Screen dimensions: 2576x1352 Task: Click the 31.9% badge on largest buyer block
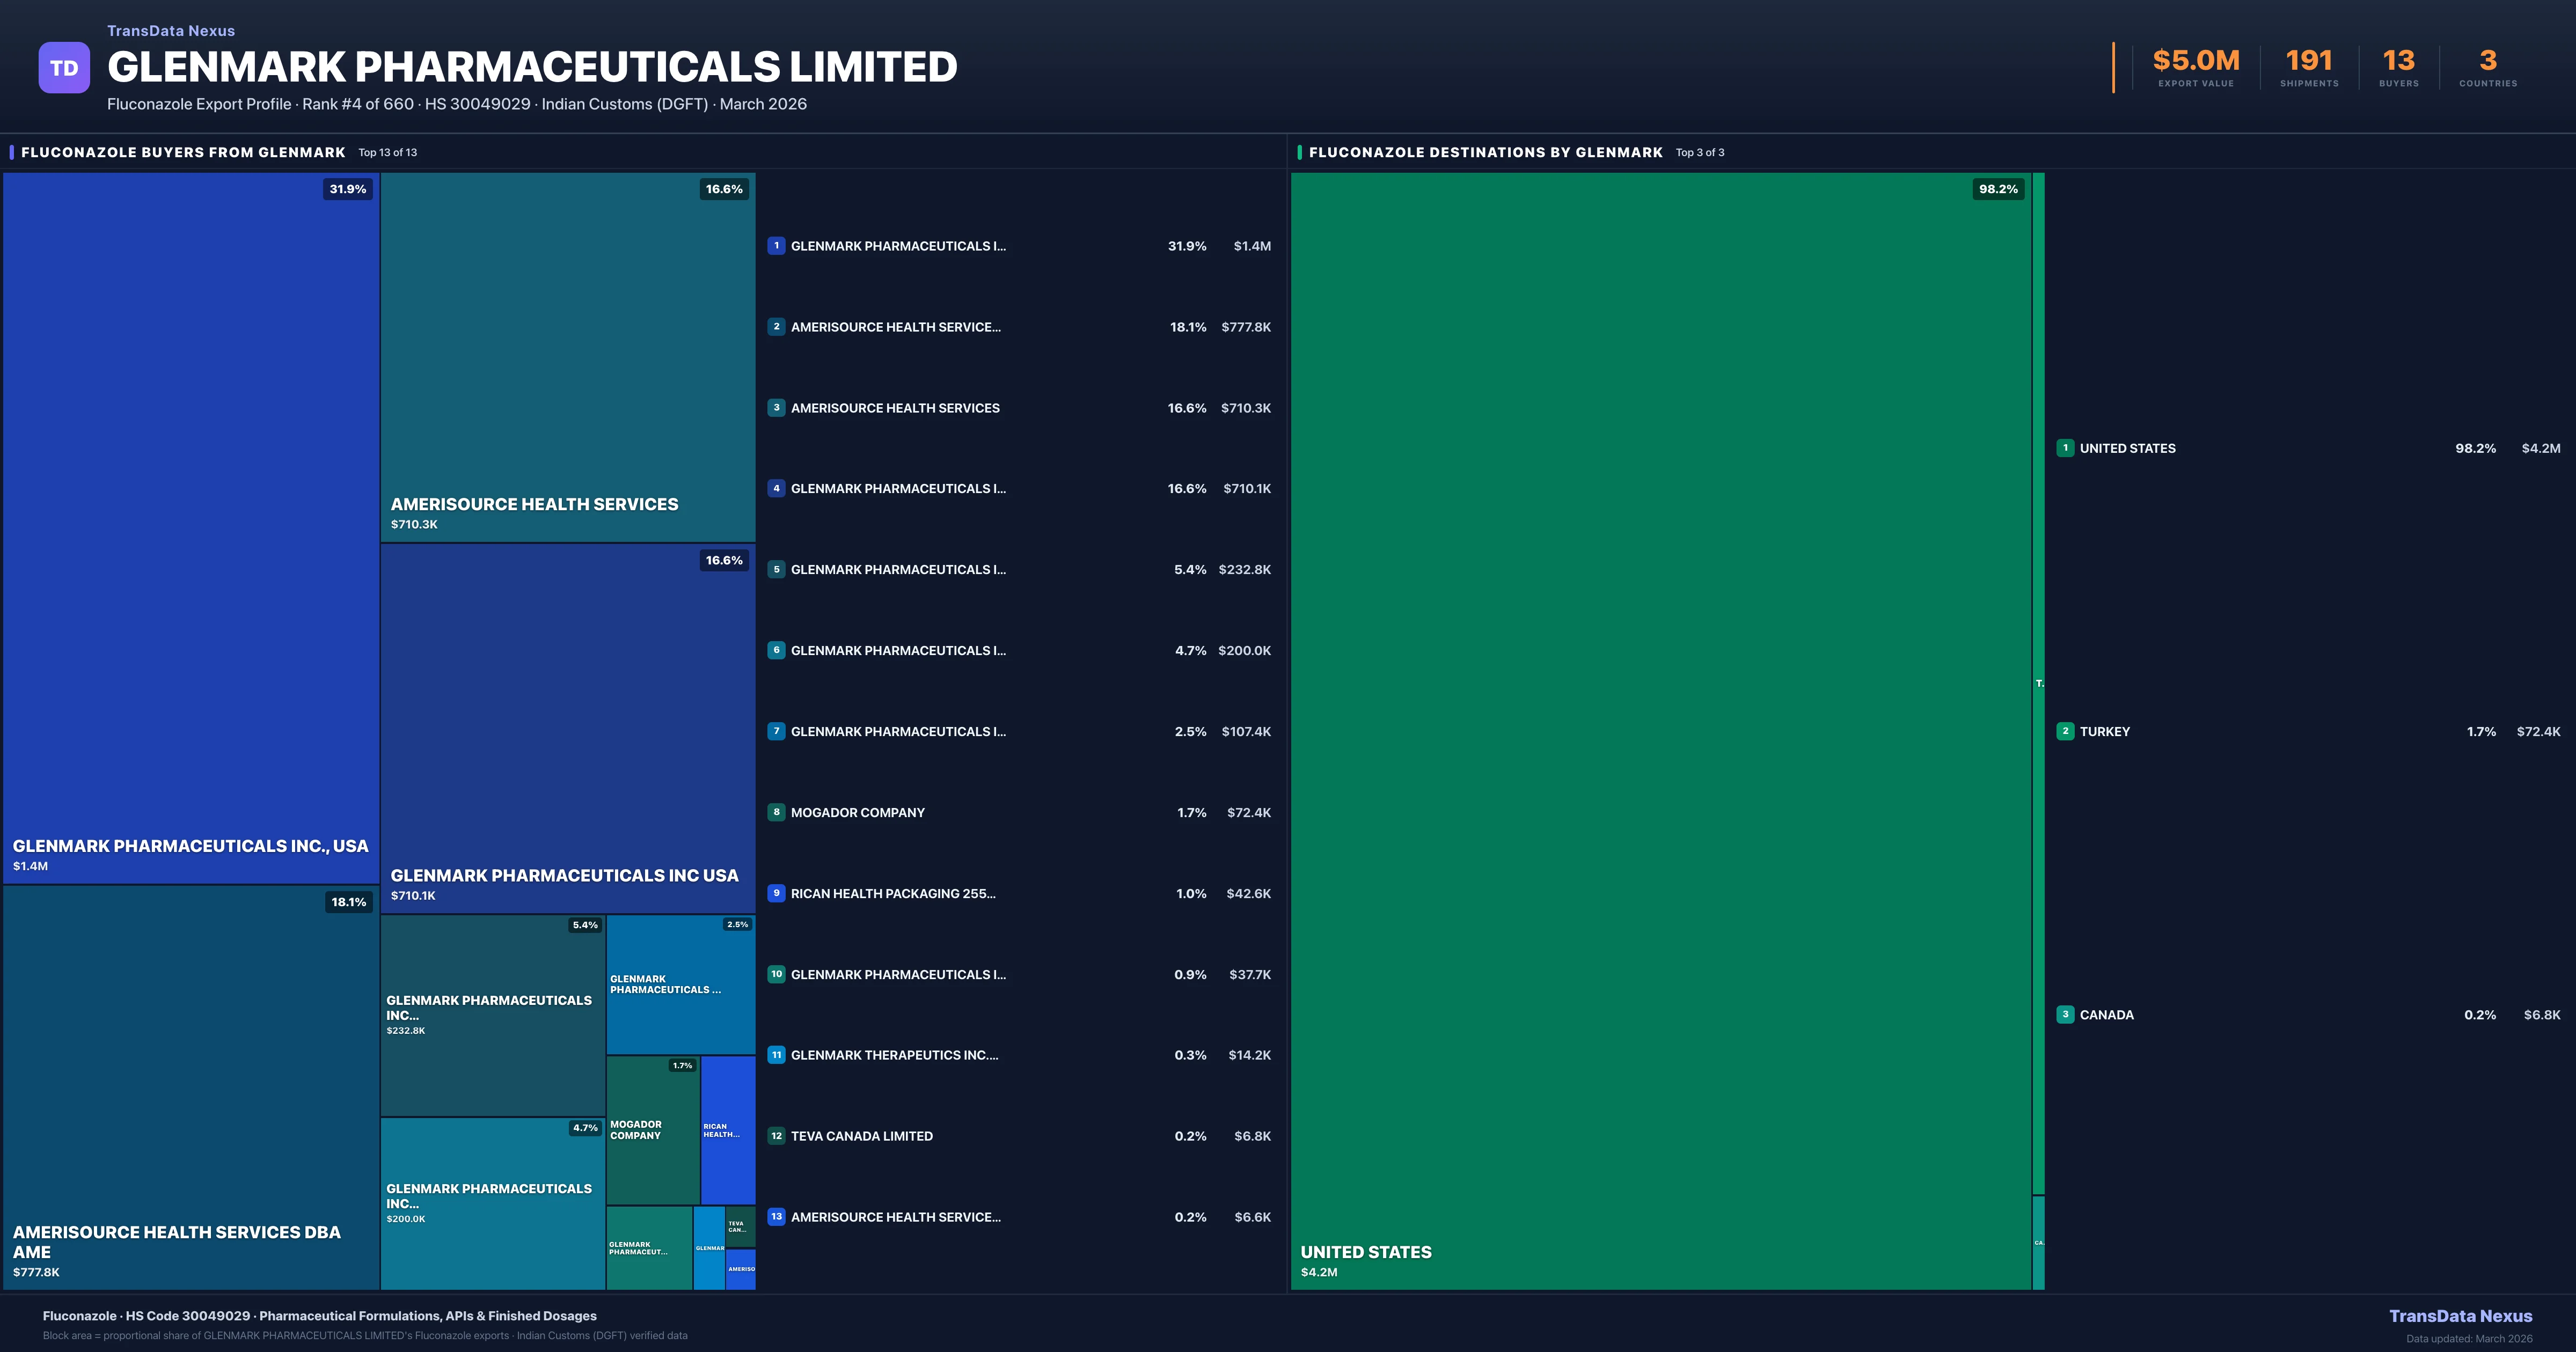347,189
